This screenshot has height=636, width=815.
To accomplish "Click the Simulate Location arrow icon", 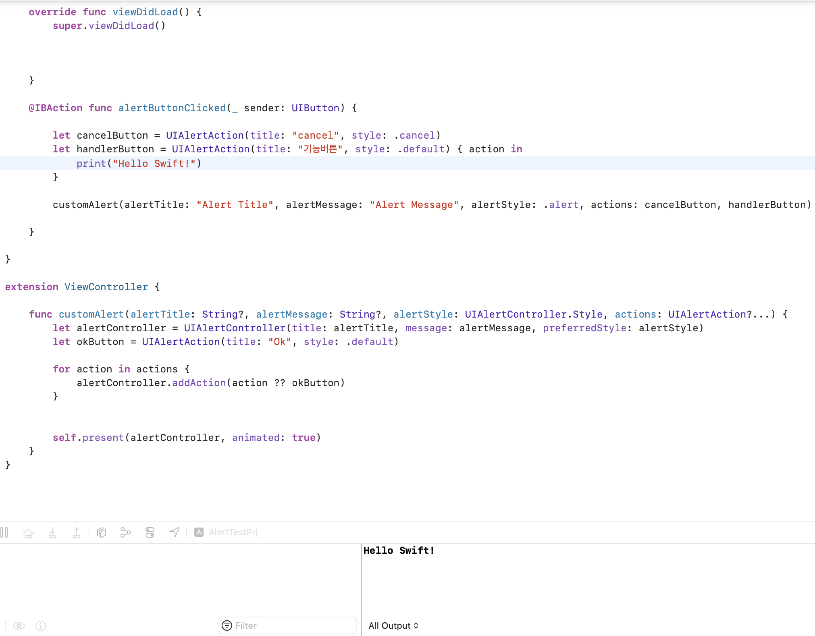I will coord(174,532).
